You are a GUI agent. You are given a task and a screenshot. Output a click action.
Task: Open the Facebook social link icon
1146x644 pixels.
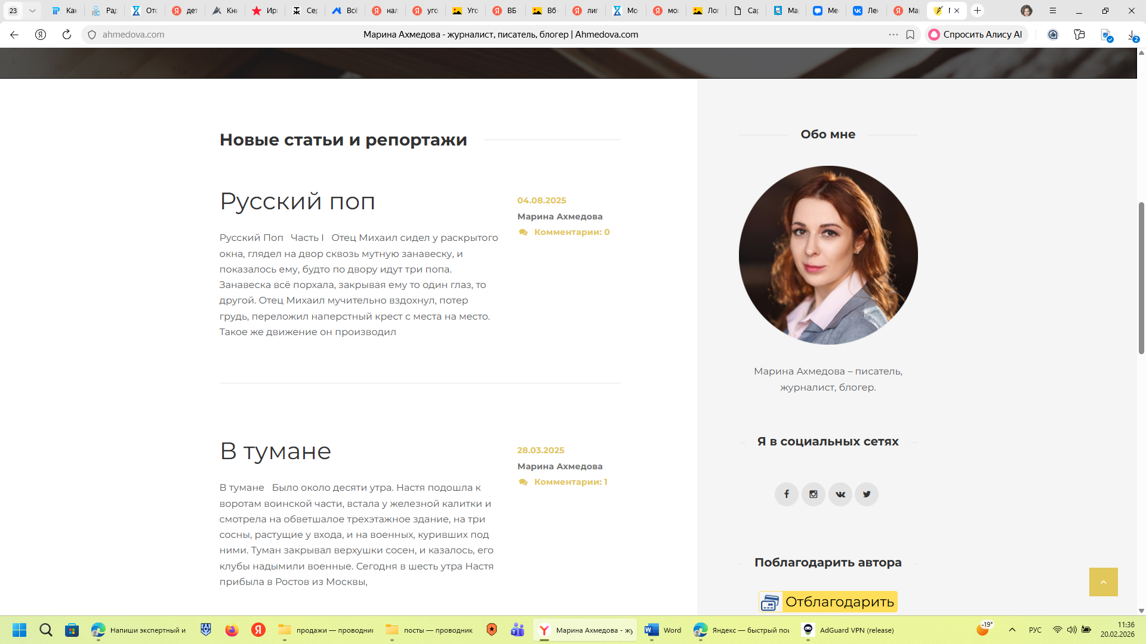tap(786, 494)
